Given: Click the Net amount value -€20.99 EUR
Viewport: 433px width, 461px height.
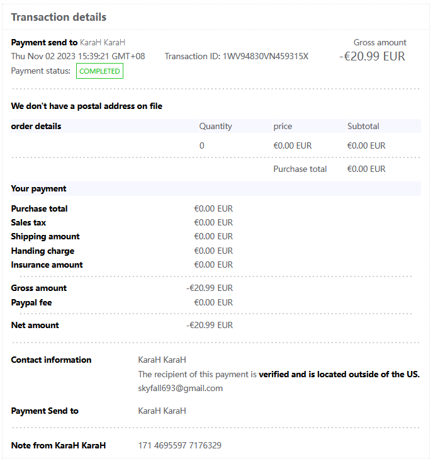Looking at the screenshot, I should (210, 325).
